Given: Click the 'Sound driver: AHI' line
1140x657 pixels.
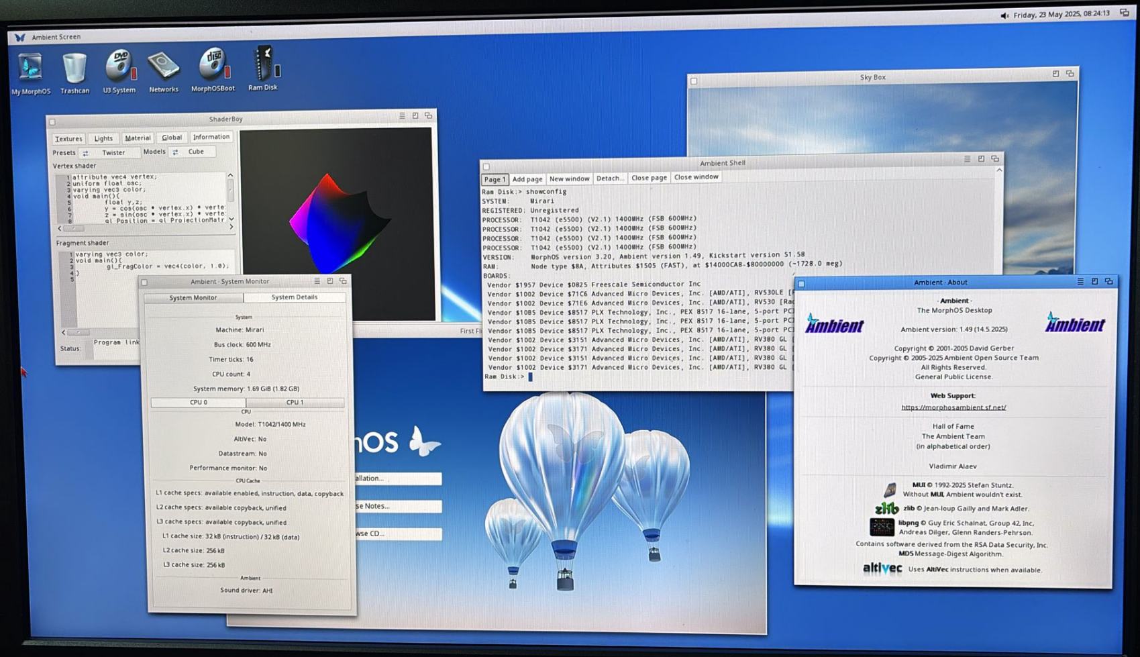Looking at the screenshot, I should [246, 591].
